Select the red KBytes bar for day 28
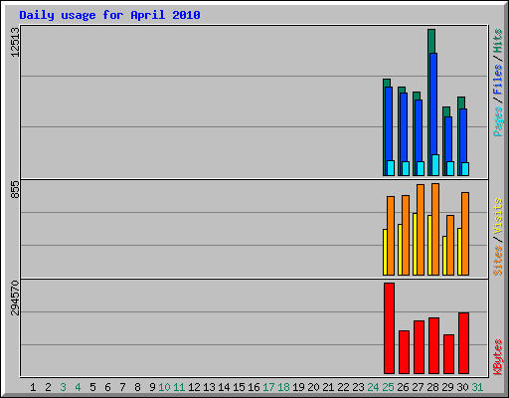 point(433,345)
